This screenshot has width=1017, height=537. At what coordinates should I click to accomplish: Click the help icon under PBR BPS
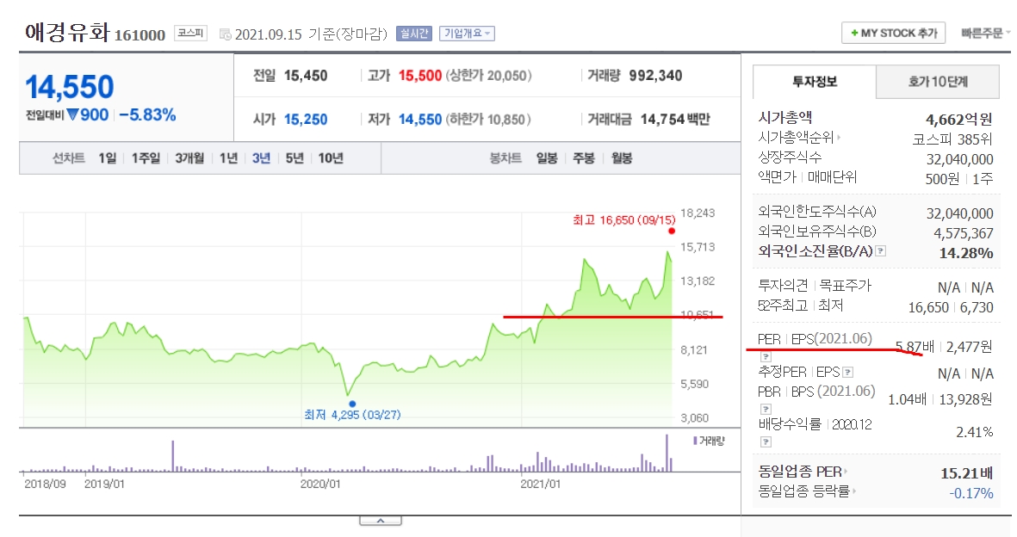click(x=766, y=410)
